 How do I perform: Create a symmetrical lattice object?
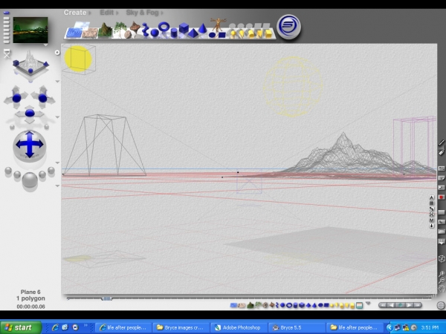pos(135,27)
